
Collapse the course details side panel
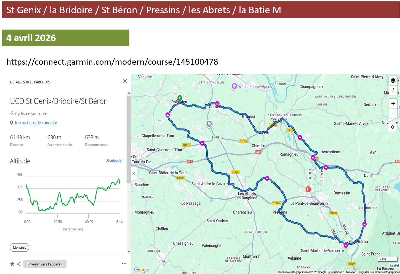pyautogui.click(x=134, y=173)
